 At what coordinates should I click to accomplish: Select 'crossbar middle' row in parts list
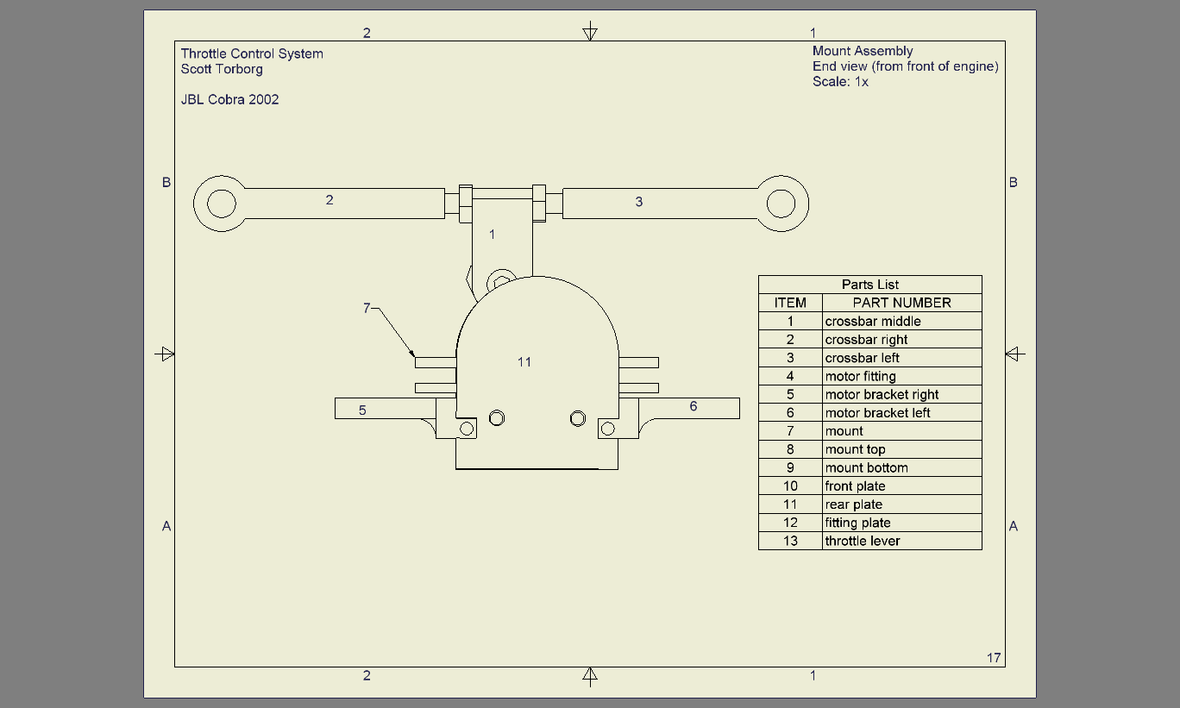(870, 321)
